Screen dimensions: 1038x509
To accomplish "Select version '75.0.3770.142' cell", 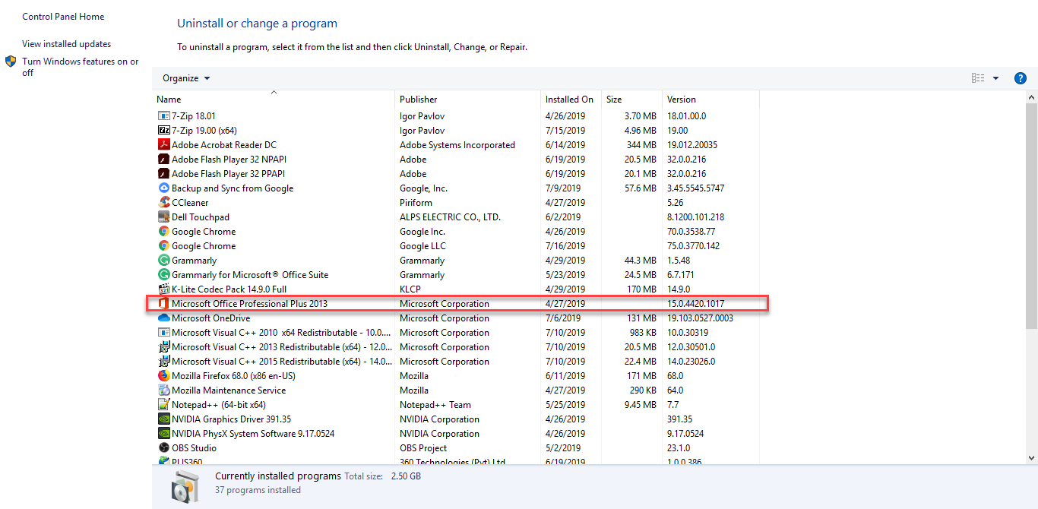I will (693, 246).
